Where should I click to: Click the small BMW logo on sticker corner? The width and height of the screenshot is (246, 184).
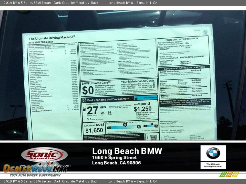[205, 32]
